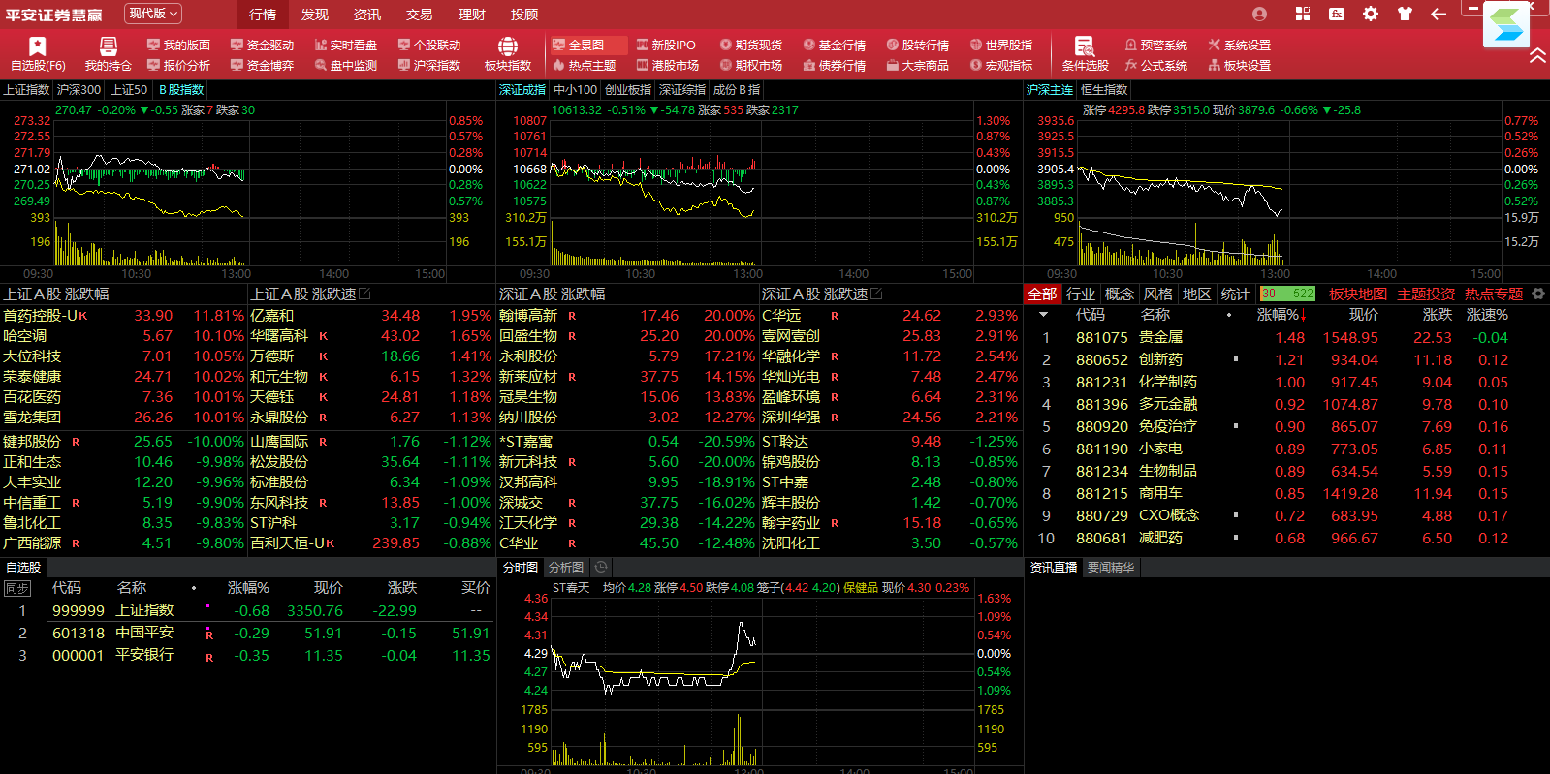Switch to the 沪深300 index tab
This screenshot has height=774, width=1550.
tap(79, 89)
